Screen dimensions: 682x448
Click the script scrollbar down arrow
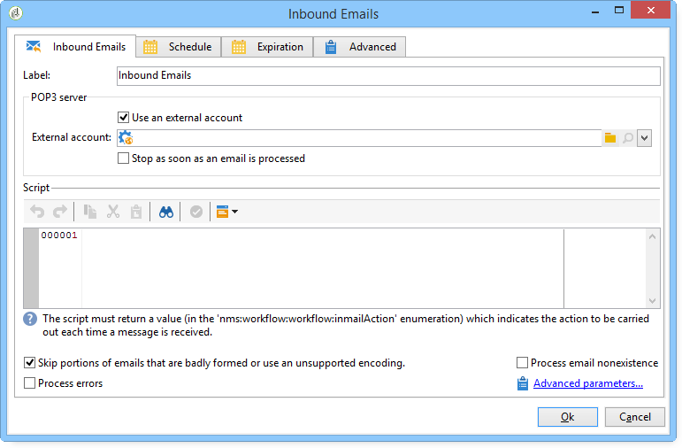click(652, 301)
